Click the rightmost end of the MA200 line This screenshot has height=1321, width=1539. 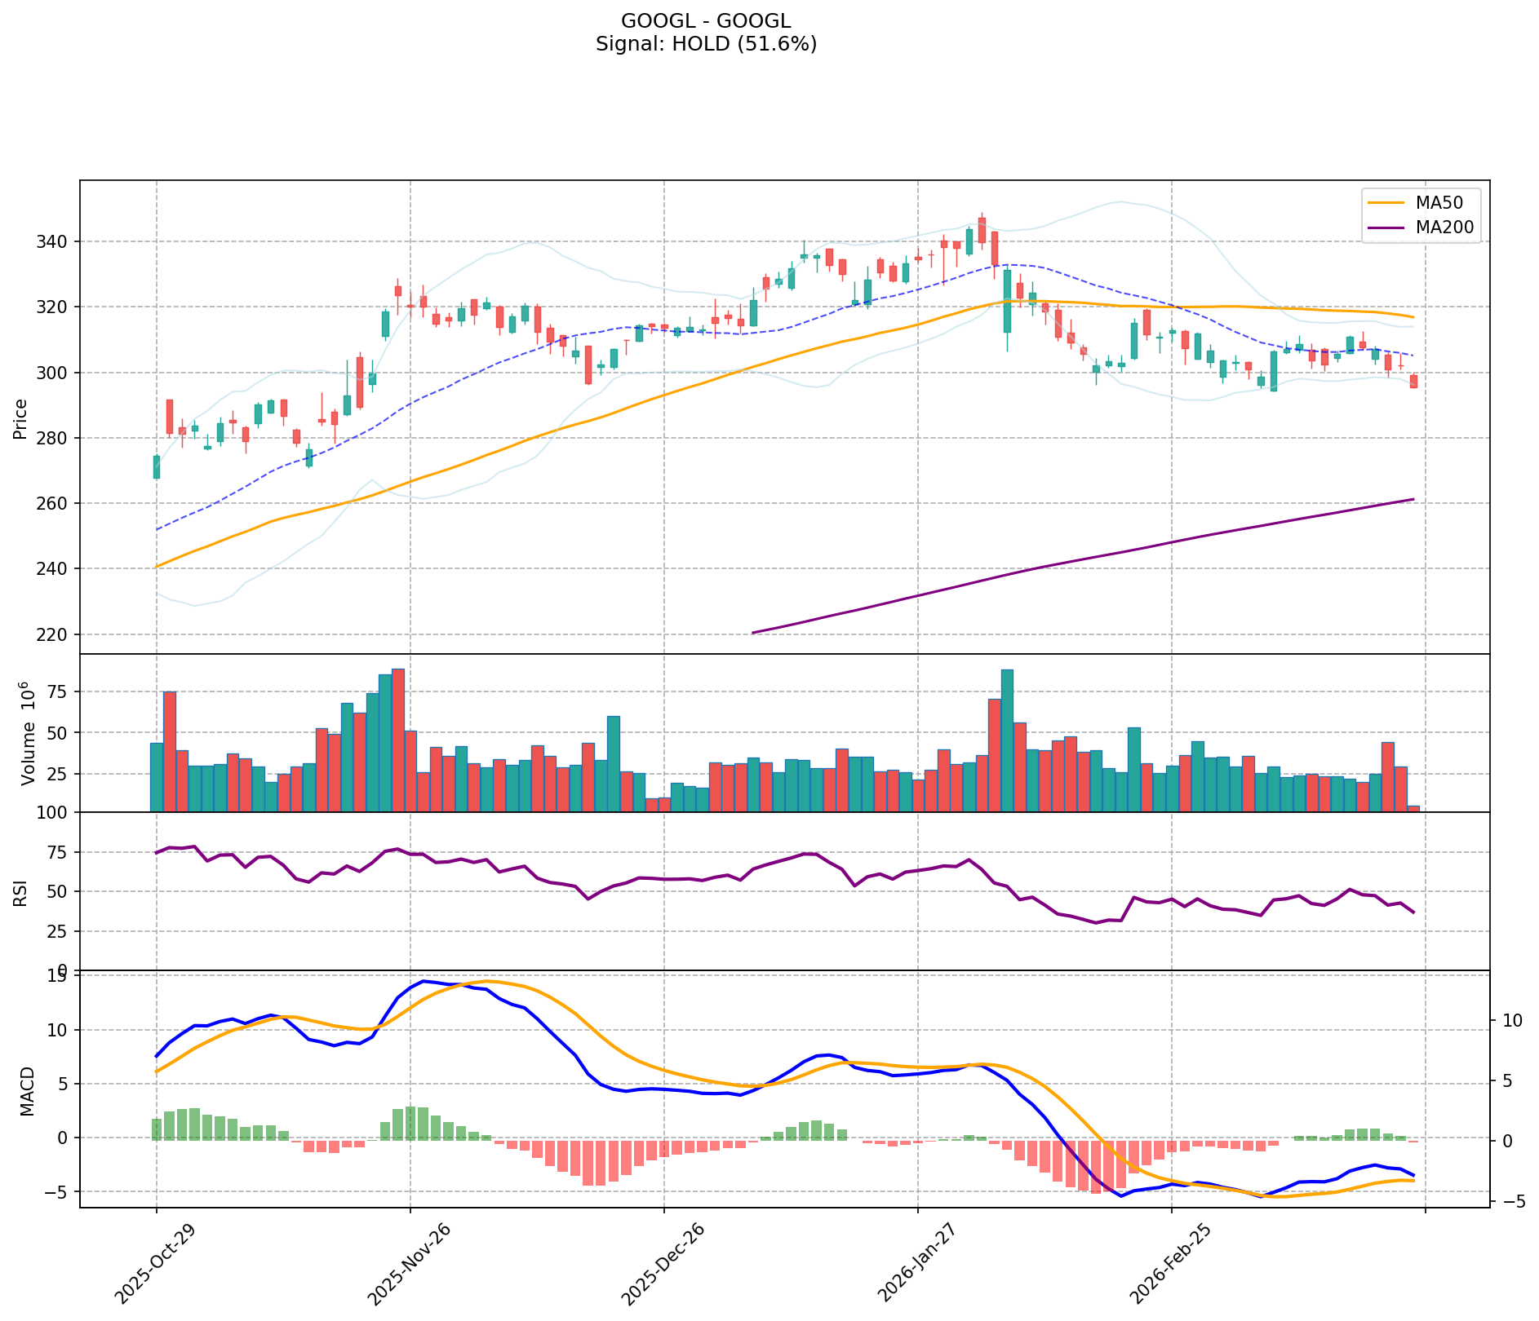point(1413,499)
